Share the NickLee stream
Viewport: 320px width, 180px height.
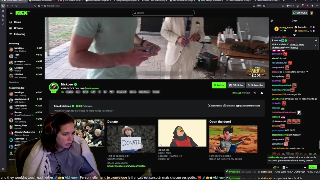pyautogui.click(x=254, y=93)
